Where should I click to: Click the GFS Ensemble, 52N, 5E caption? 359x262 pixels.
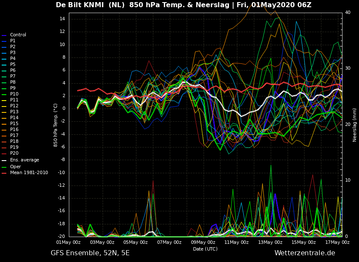(x=90, y=253)
